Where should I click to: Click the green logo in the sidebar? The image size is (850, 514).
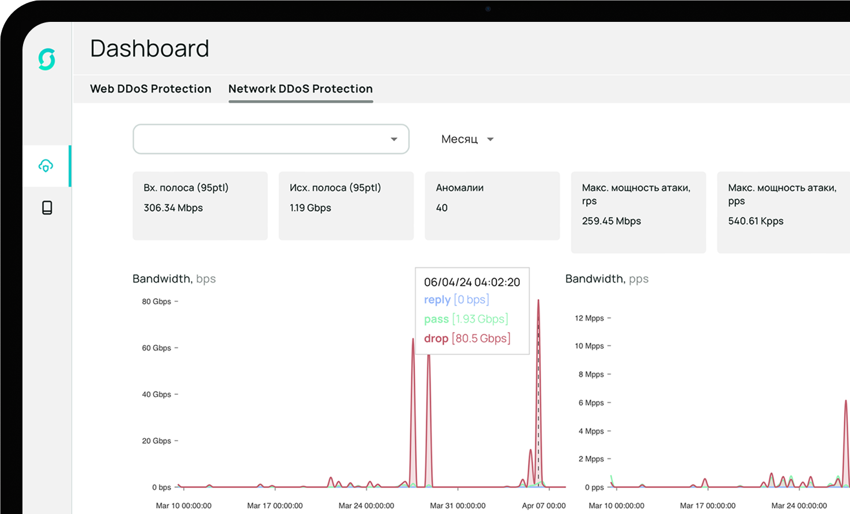[47, 59]
